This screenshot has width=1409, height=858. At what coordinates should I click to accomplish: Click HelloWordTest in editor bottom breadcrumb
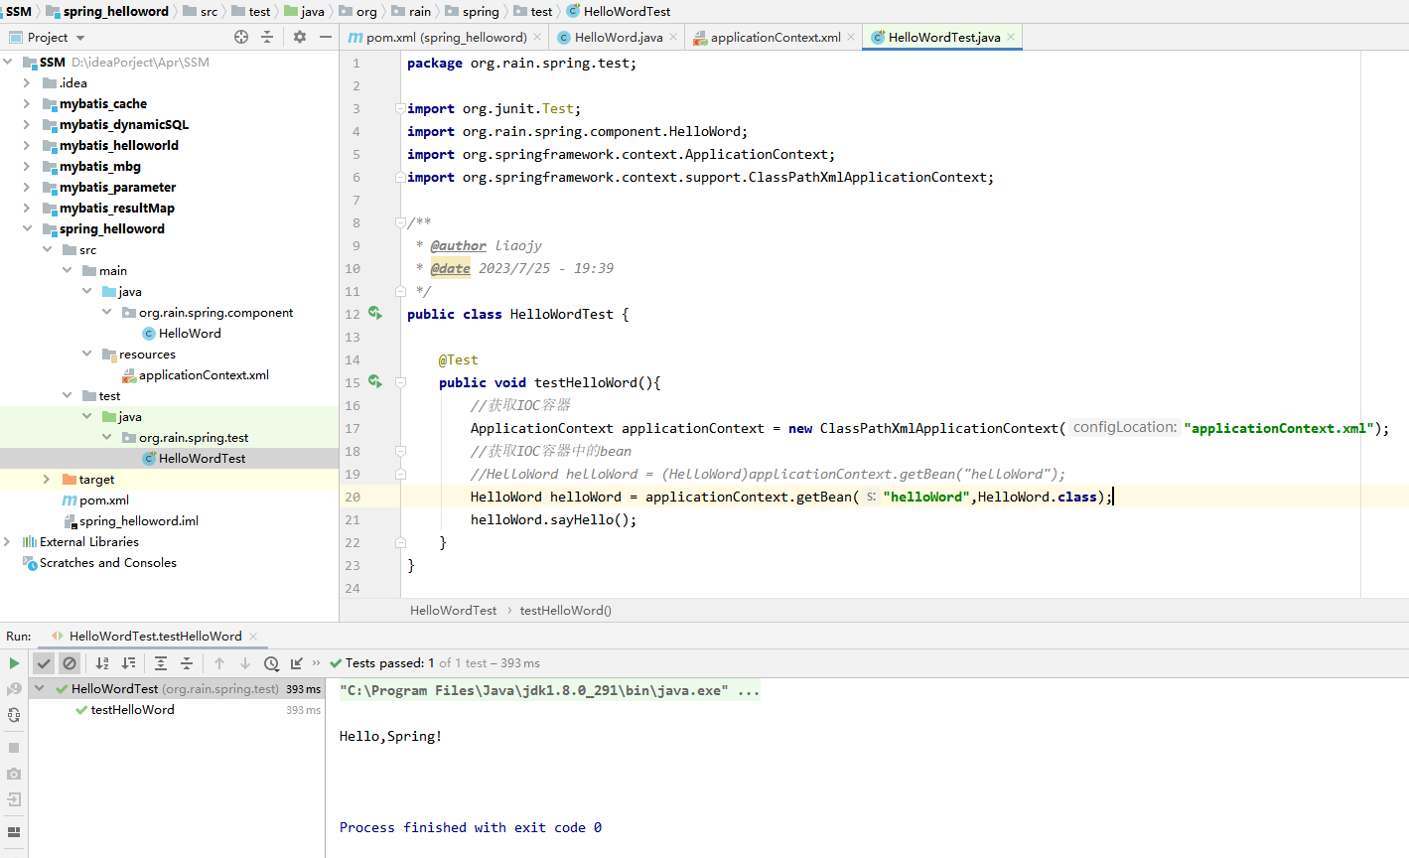(x=453, y=611)
